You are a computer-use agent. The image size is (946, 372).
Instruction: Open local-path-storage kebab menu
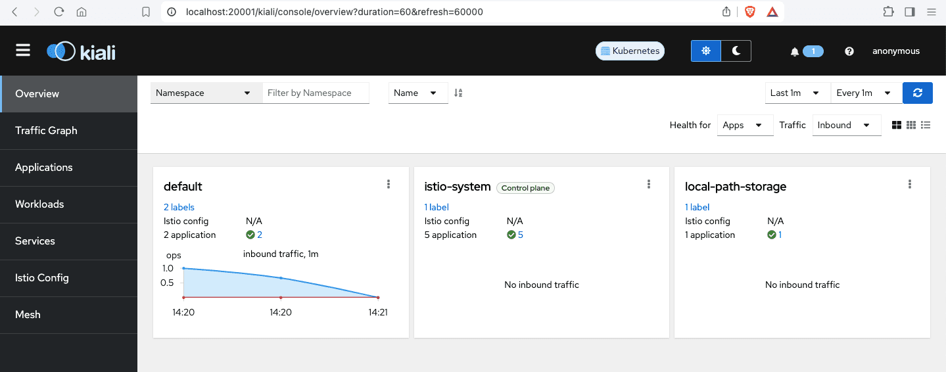coord(910,184)
